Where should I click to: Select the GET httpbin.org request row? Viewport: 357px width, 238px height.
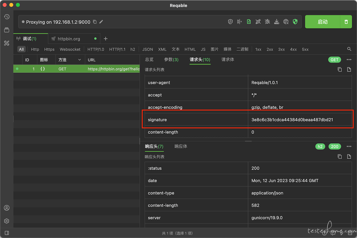coord(77,69)
